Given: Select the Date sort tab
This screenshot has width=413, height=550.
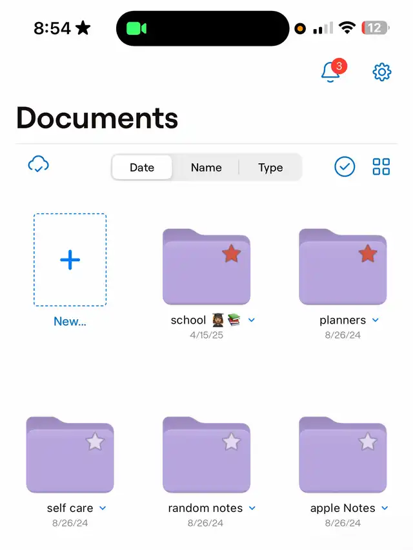Looking at the screenshot, I should [x=142, y=168].
